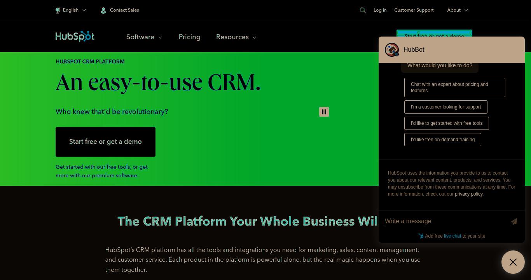The image size is (531, 280).
Task: Pause the hero animation
Action: coord(324,112)
